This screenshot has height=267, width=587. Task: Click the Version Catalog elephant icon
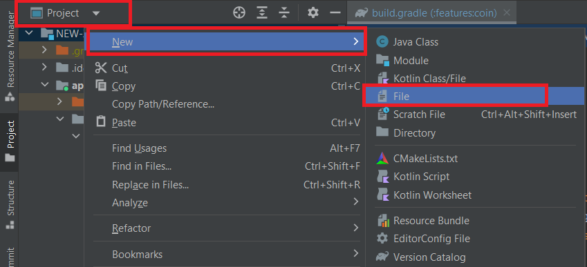pyautogui.click(x=382, y=257)
